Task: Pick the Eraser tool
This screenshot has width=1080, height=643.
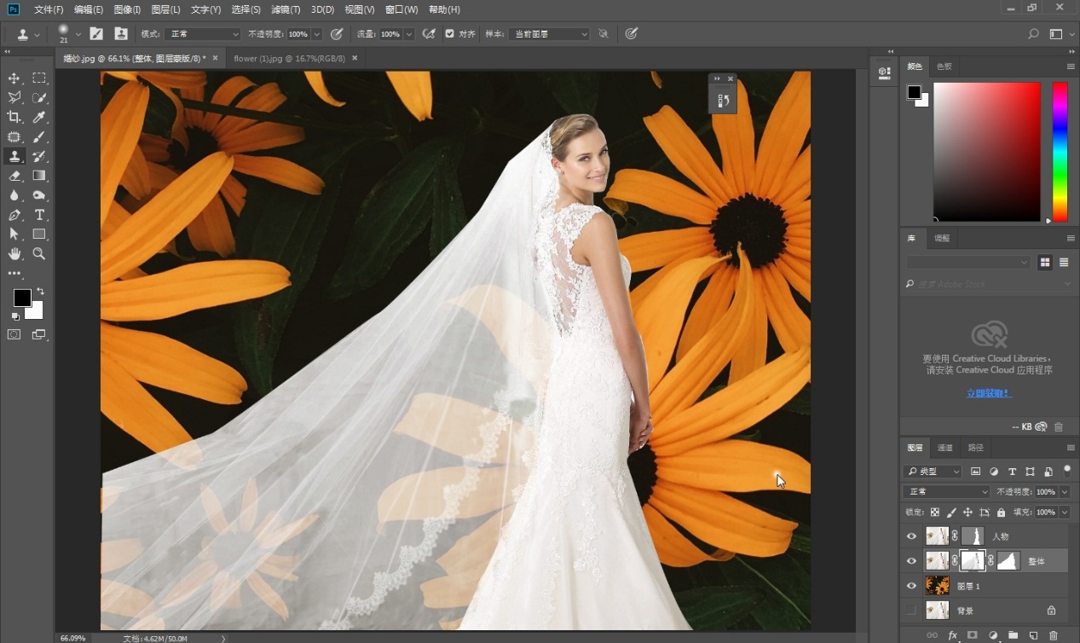Action: pyautogui.click(x=14, y=176)
